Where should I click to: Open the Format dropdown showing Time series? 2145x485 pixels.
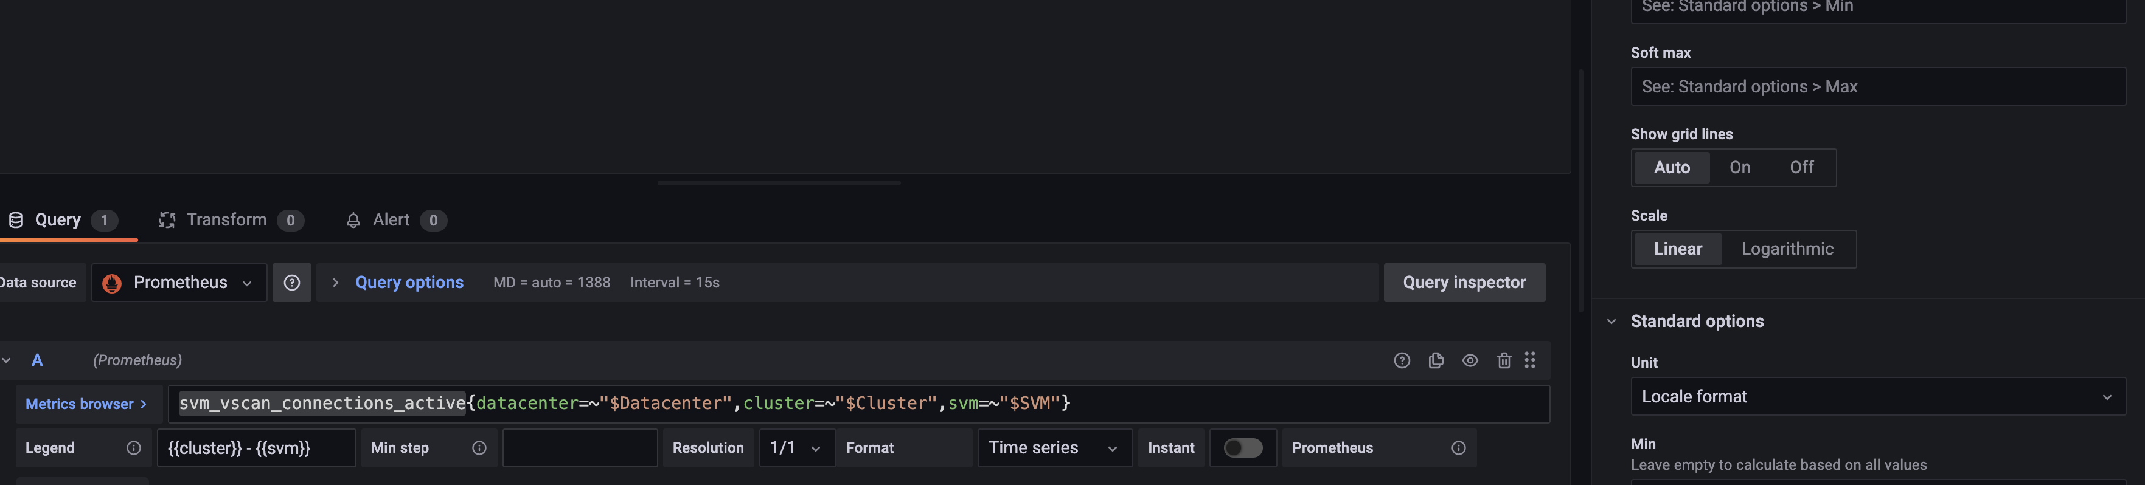1054,447
